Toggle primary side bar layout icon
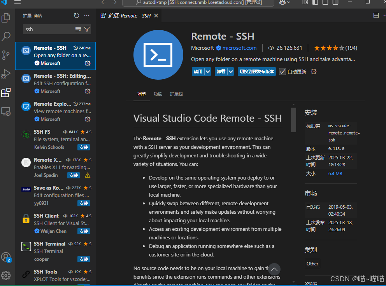This screenshot has width=386, height=286. tap(315, 2)
